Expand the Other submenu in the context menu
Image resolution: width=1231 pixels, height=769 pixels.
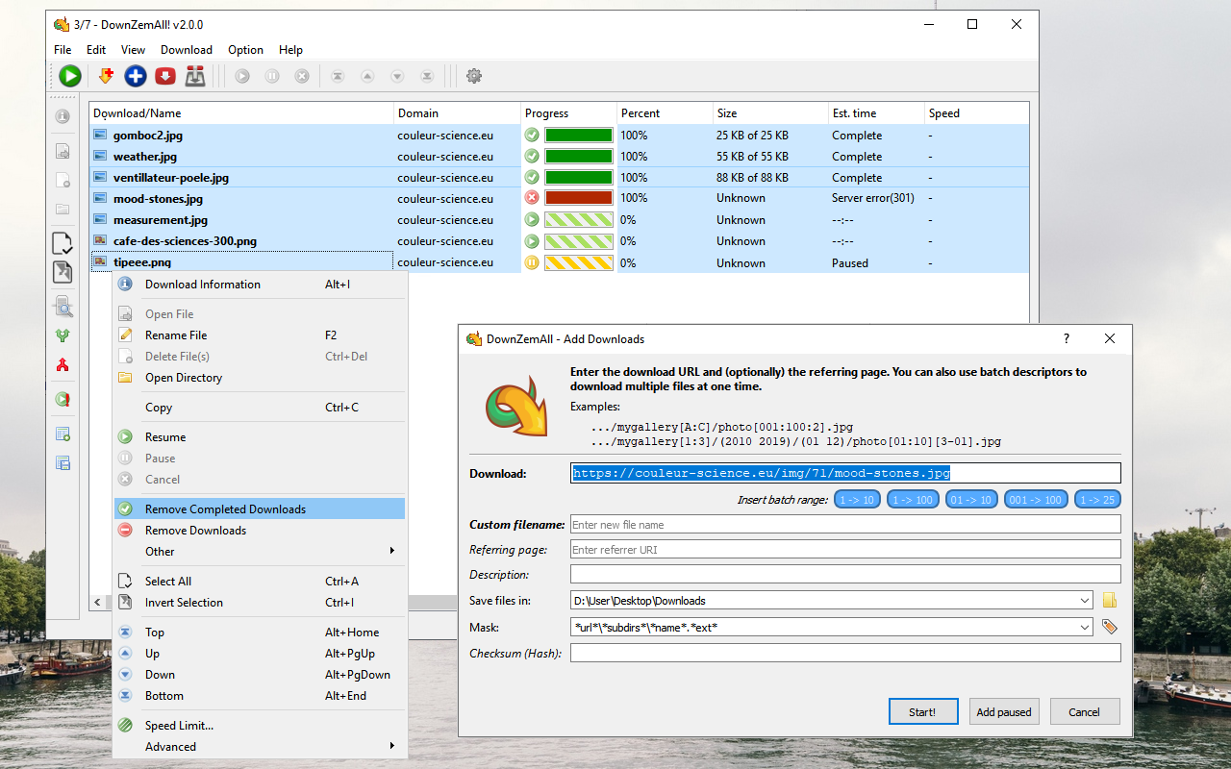point(391,551)
